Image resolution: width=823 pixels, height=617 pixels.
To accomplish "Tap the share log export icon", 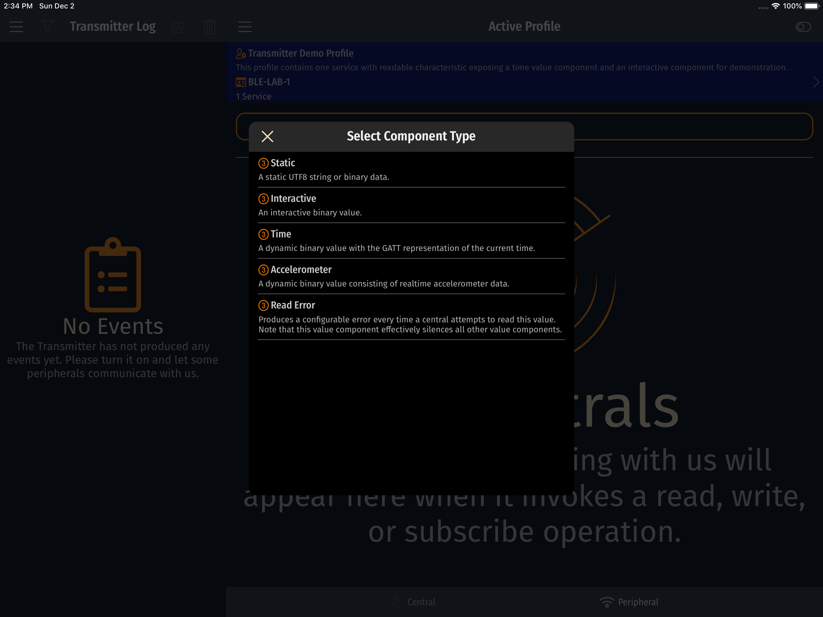I will 178,27.
